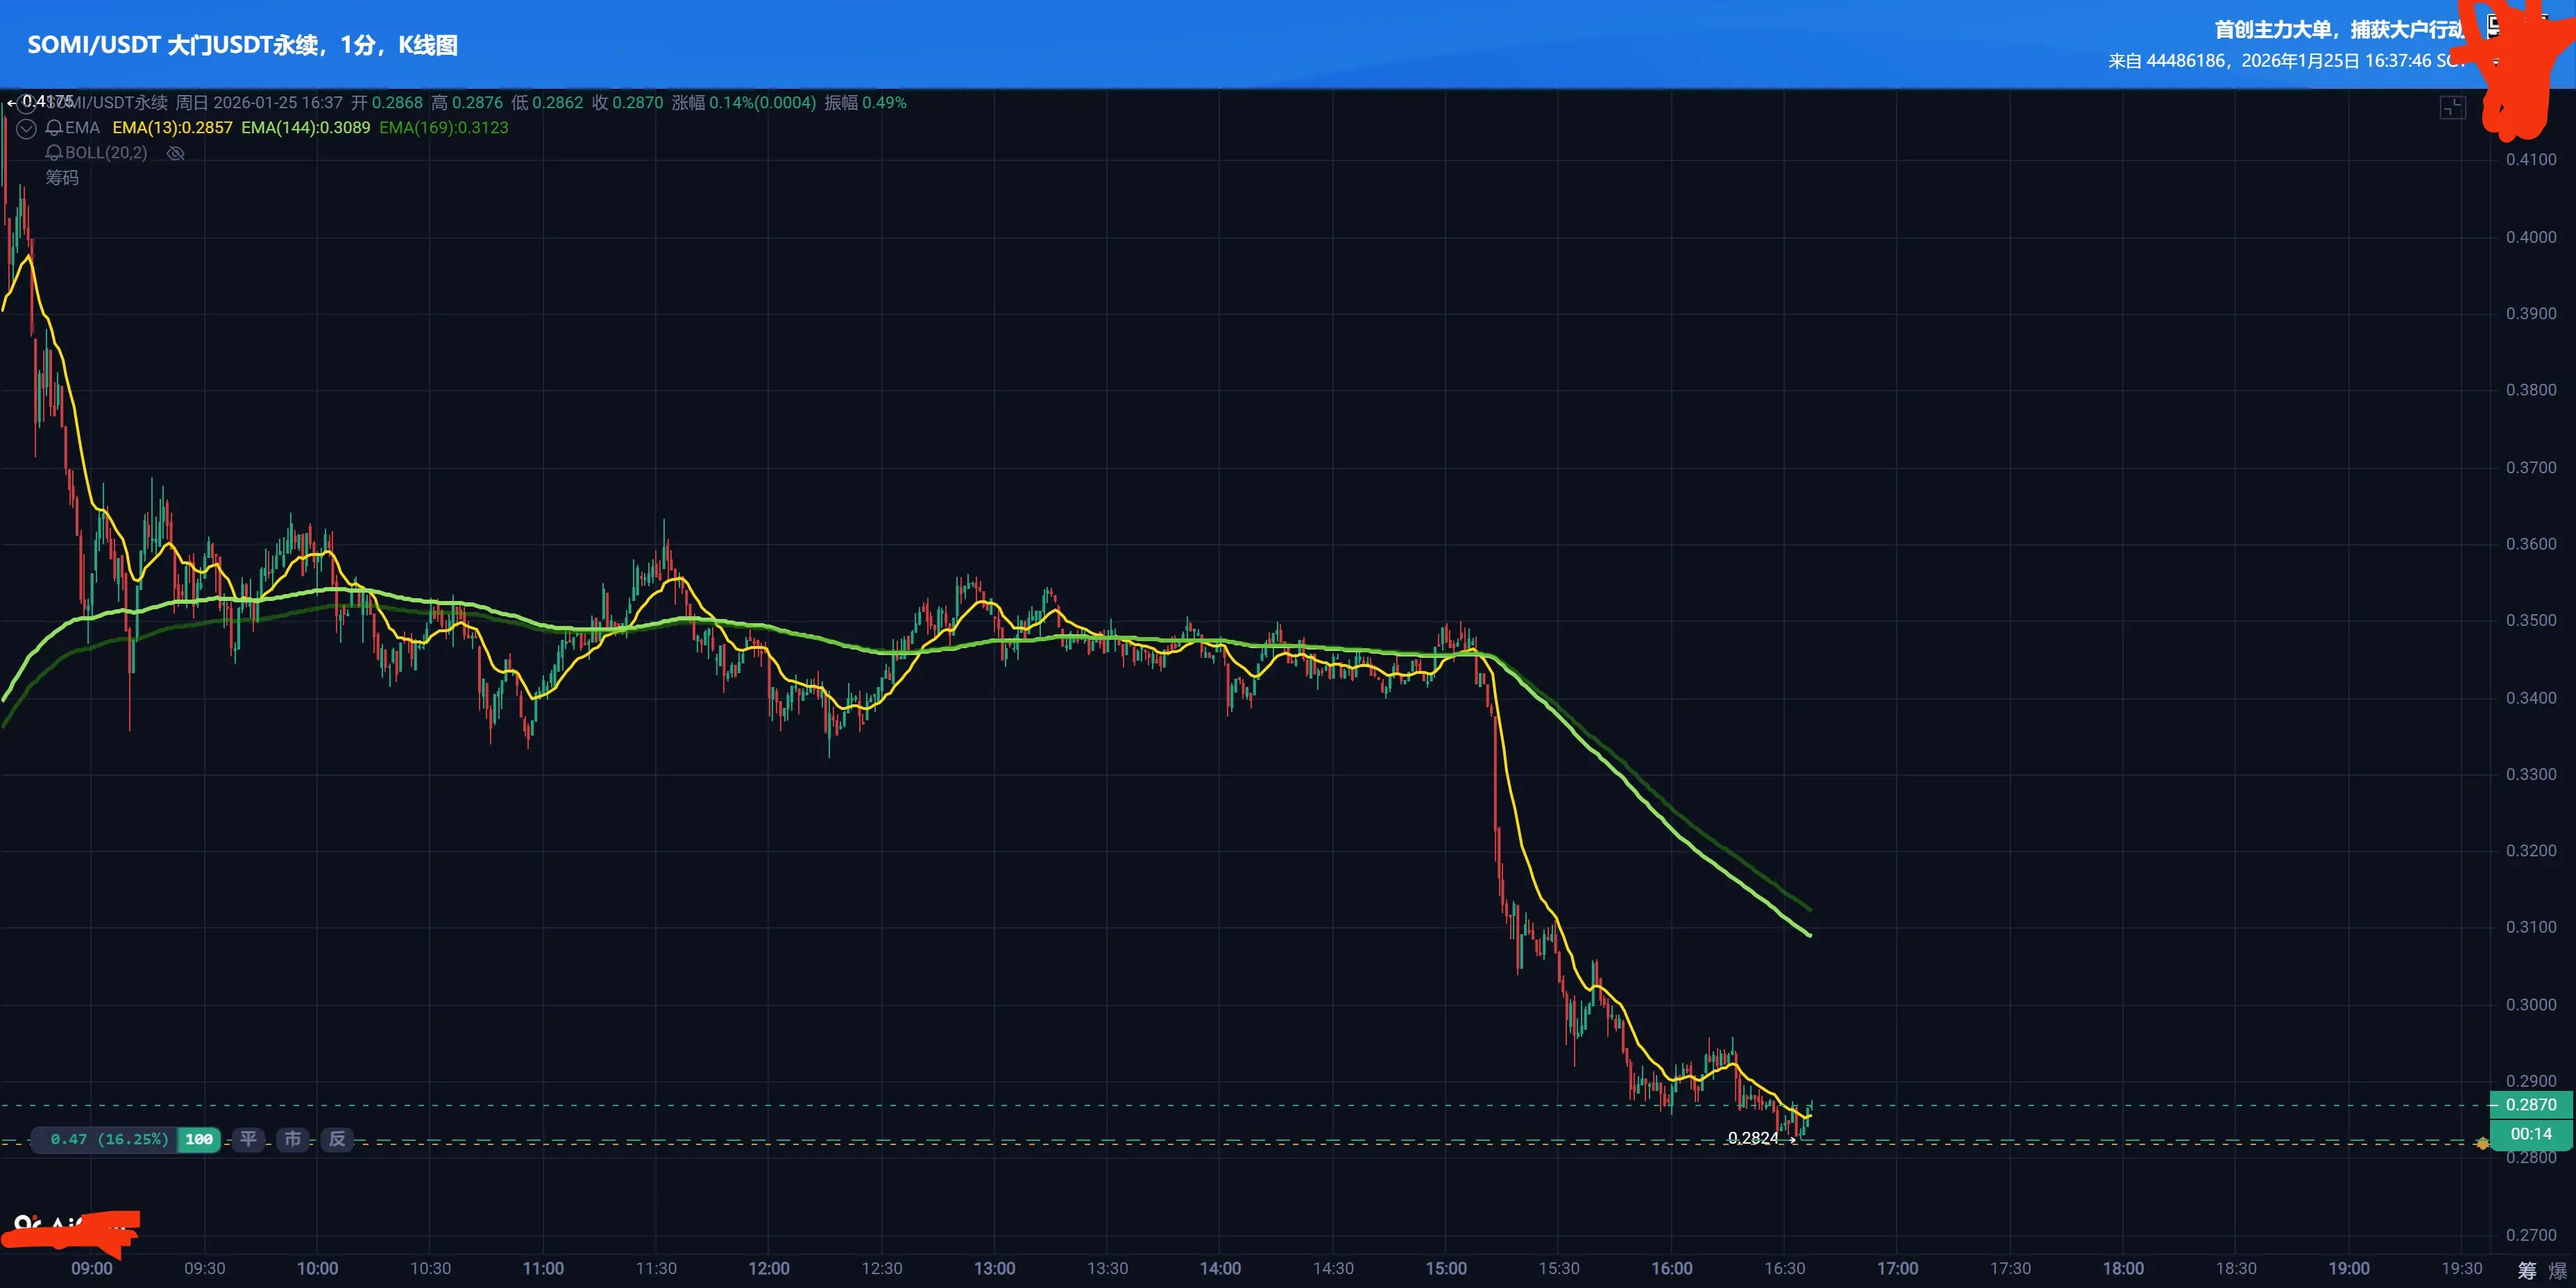Toggle the 爆 liquidation display button

(x=2557, y=1270)
